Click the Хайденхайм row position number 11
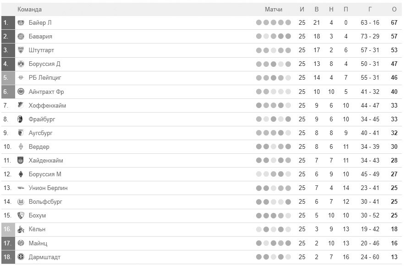This screenshot has height=266, width=405. (x=7, y=160)
